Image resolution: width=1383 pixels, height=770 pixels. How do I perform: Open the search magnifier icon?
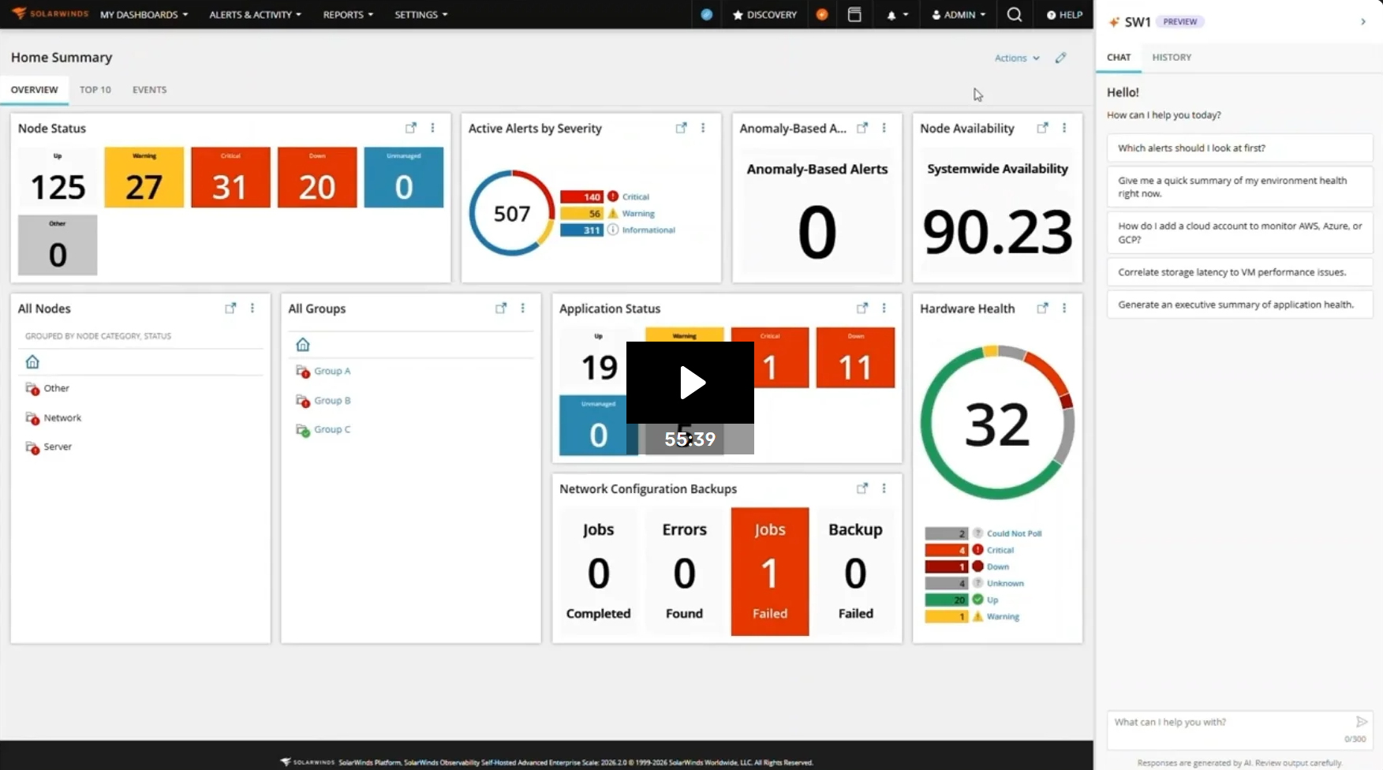click(1015, 14)
